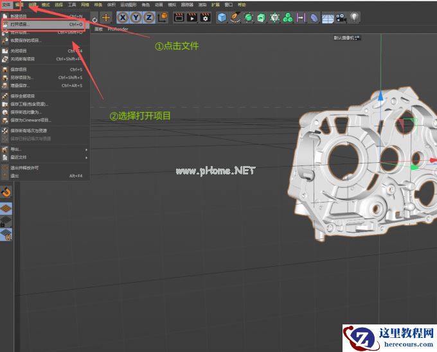The height and width of the screenshot is (352, 437).
Task: Click the default camera viewport navigation icons
Action: click(x=357, y=38)
